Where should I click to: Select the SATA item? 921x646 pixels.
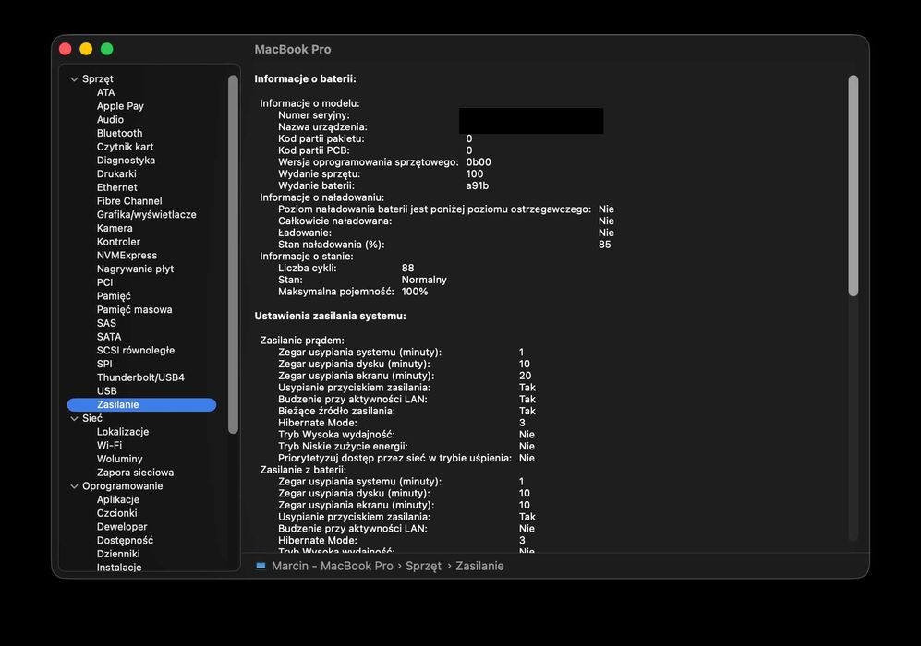[109, 336]
